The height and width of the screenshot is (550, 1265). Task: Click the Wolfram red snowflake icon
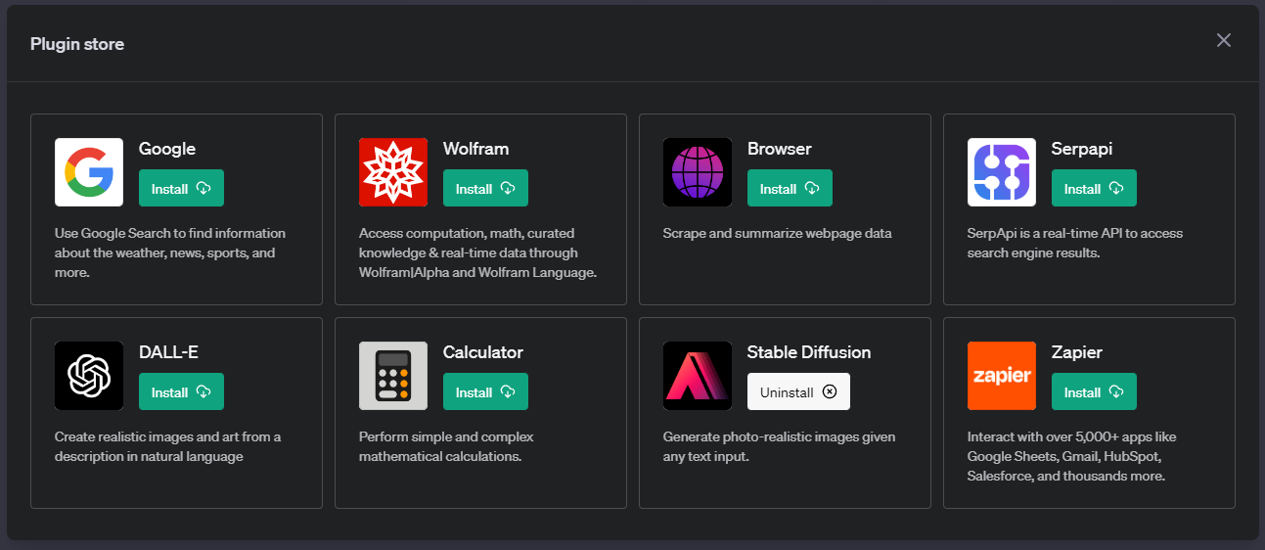tap(393, 172)
